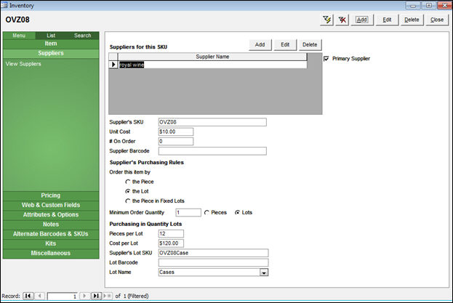453x303 pixels.
Task: Switch to the Menu tab
Action: click(19, 36)
